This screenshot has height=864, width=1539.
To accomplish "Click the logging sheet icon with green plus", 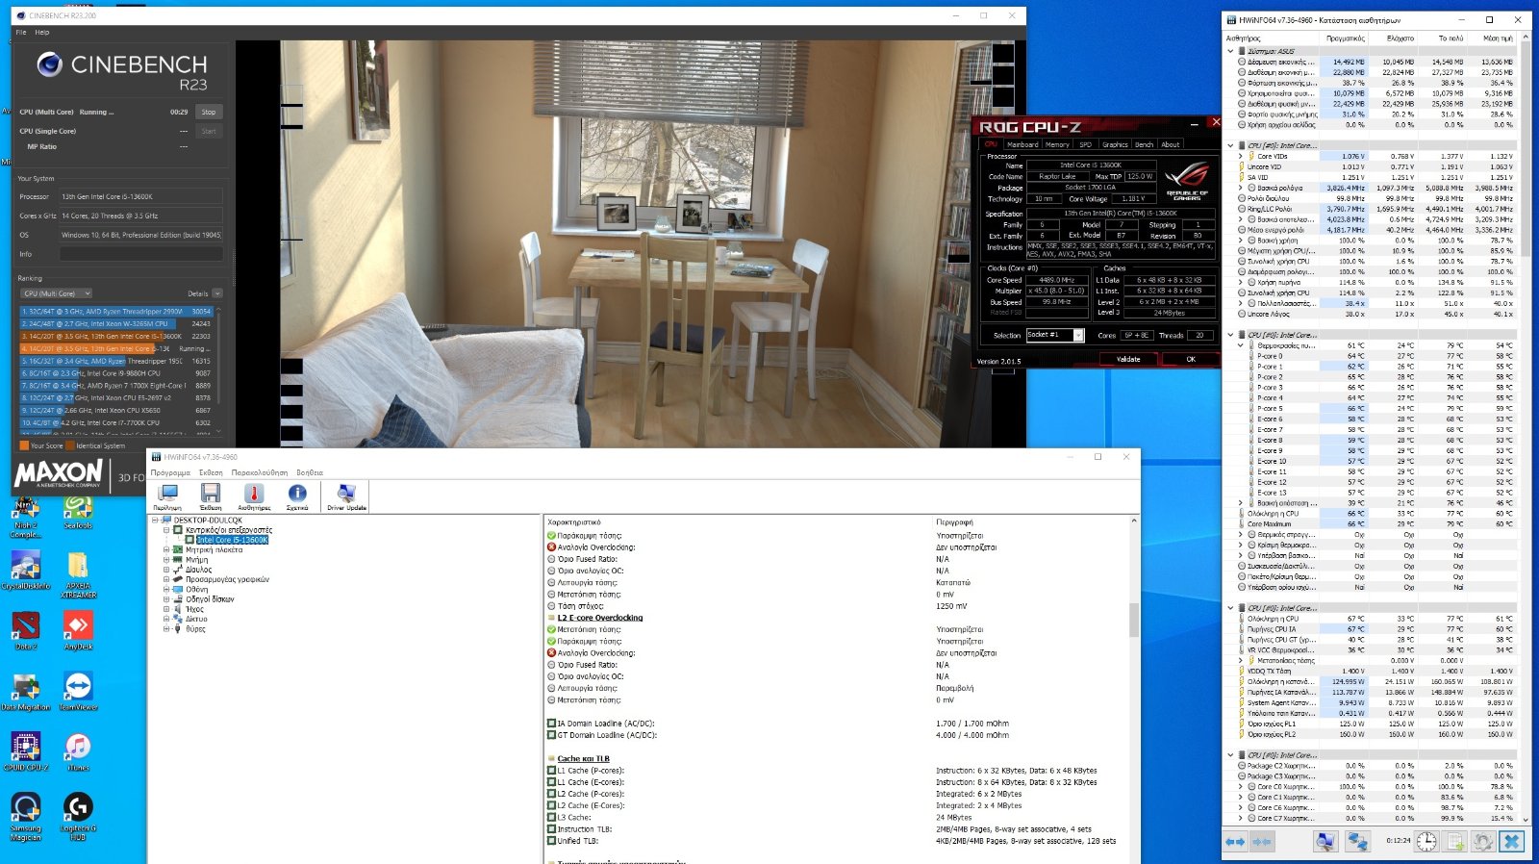I will pyautogui.click(x=1455, y=841).
